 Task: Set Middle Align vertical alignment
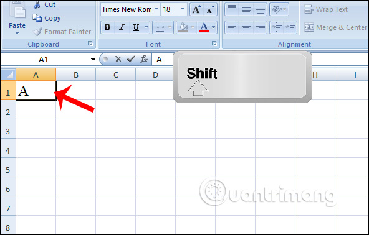[246, 9]
